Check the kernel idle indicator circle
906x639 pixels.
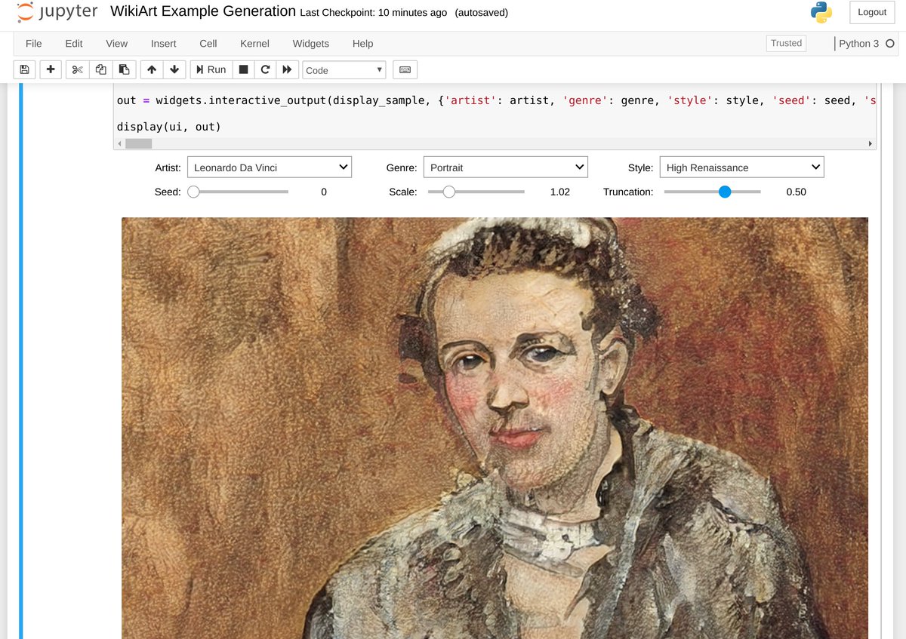pos(890,44)
